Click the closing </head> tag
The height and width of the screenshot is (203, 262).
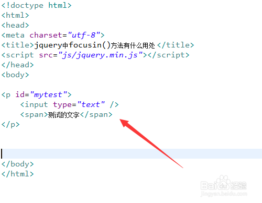click(17, 65)
